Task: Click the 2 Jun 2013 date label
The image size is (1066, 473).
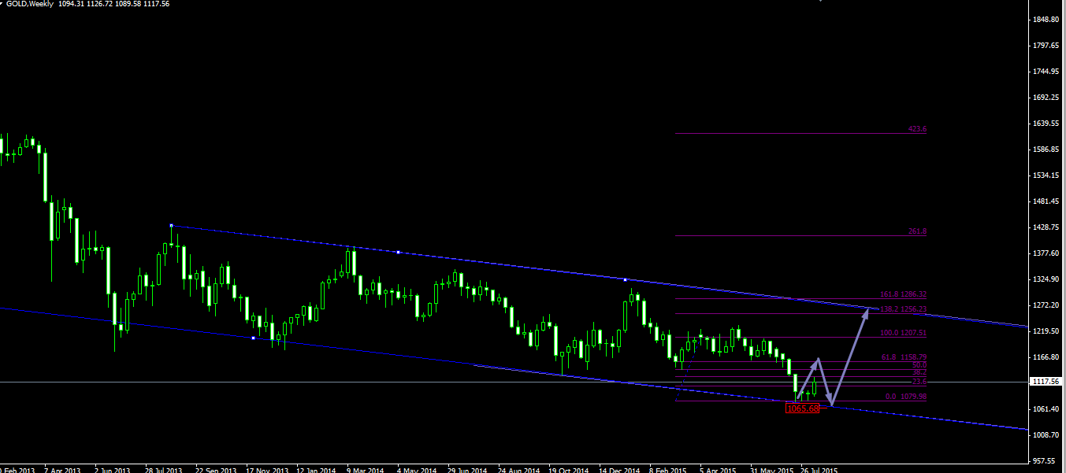Action: (x=113, y=470)
